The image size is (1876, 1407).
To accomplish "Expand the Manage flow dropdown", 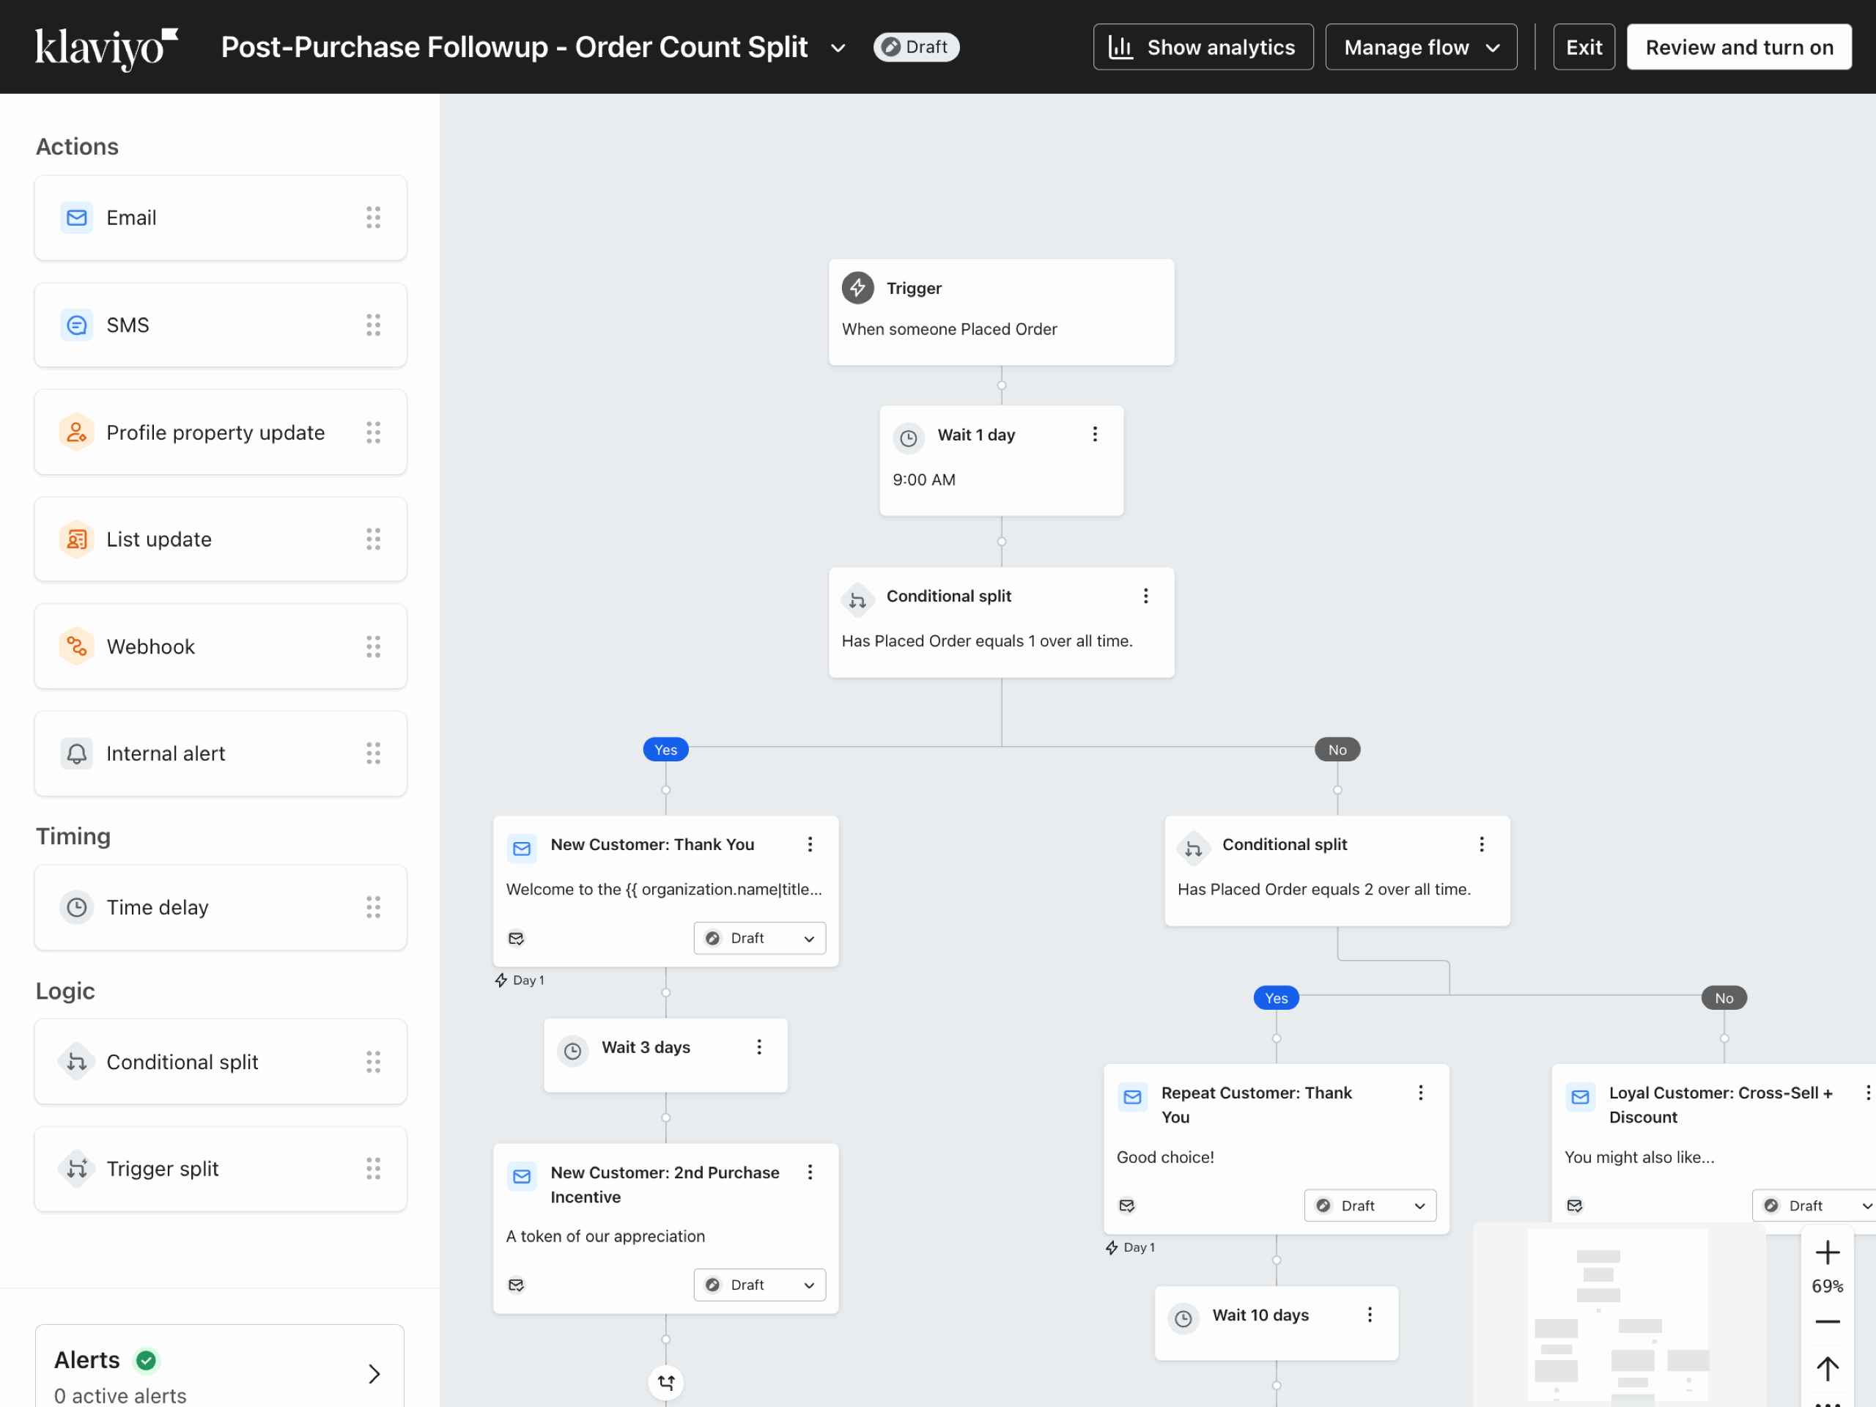I will click(1421, 48).
